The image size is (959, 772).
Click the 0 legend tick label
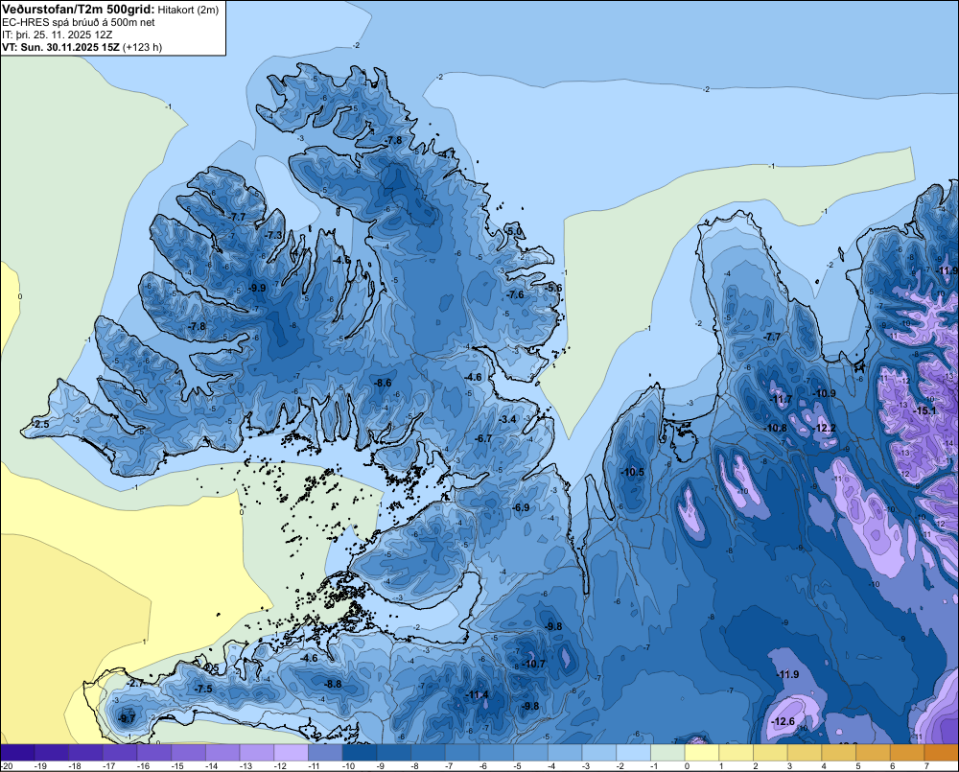[x=687, y=766]
